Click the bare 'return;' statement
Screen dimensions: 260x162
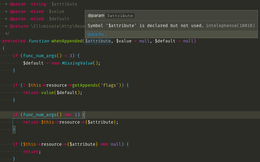pyautogui.click(x=32, y=152)
